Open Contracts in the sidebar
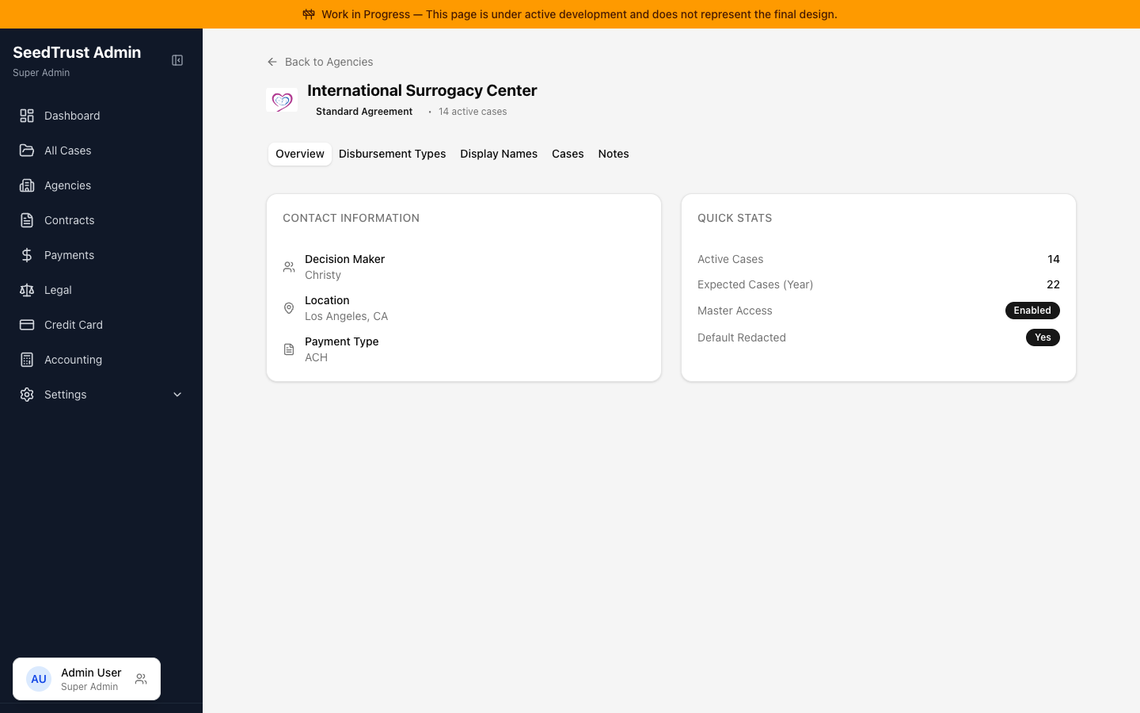 (x=101, y=220)
